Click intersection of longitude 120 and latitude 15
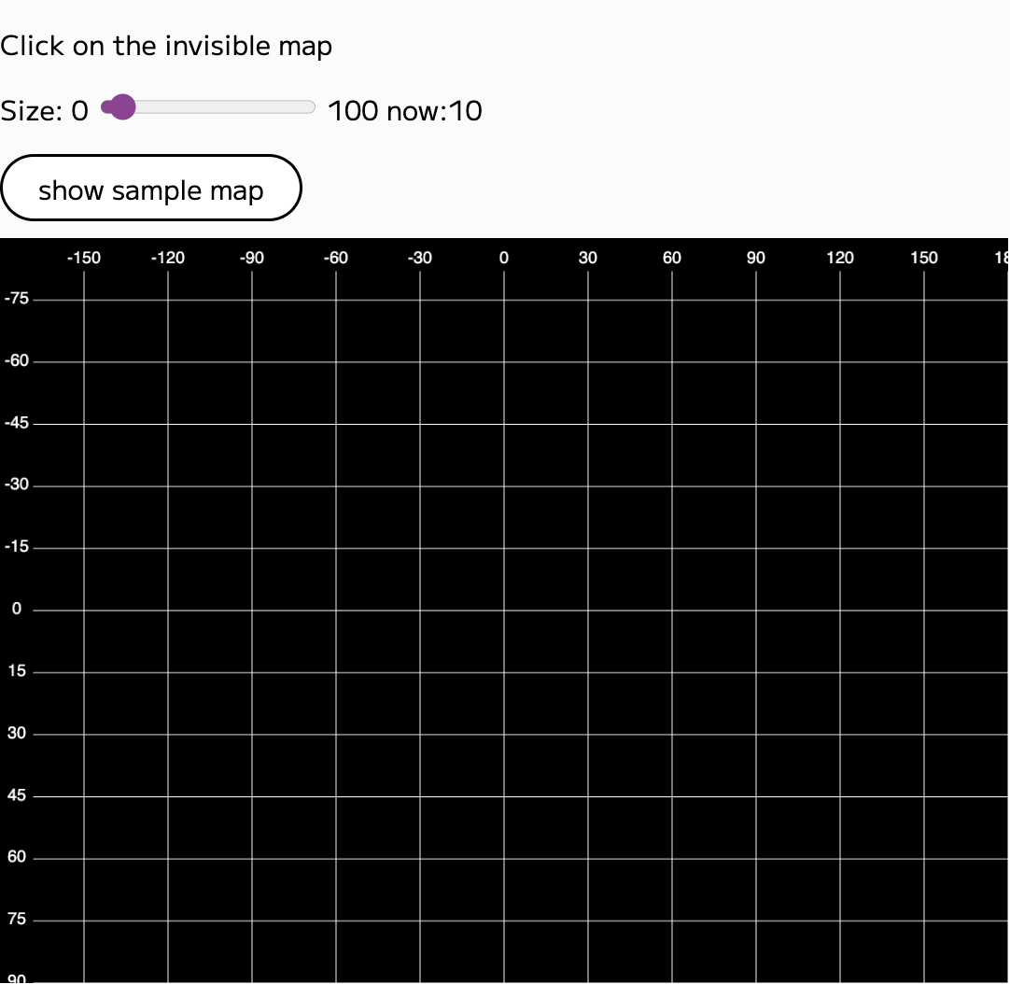 (x=840, y=672)
